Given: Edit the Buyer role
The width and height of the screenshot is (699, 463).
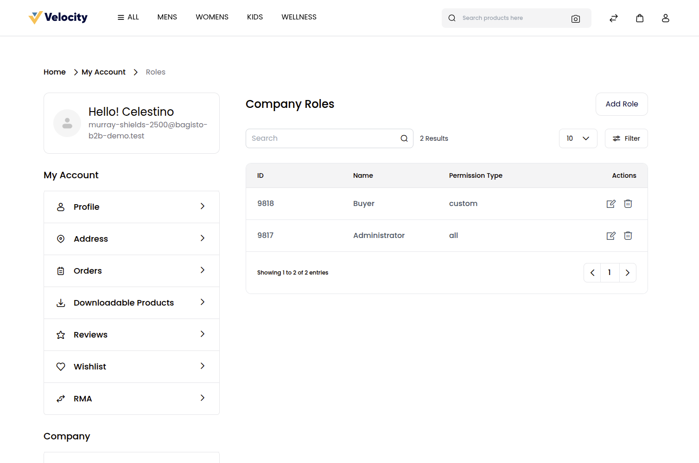Looking at the screenshot, I should [x=611, y=204].
